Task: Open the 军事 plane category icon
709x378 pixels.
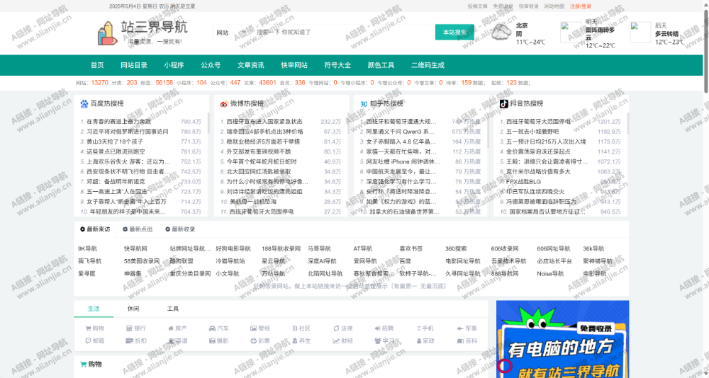Action: (460, 328)
